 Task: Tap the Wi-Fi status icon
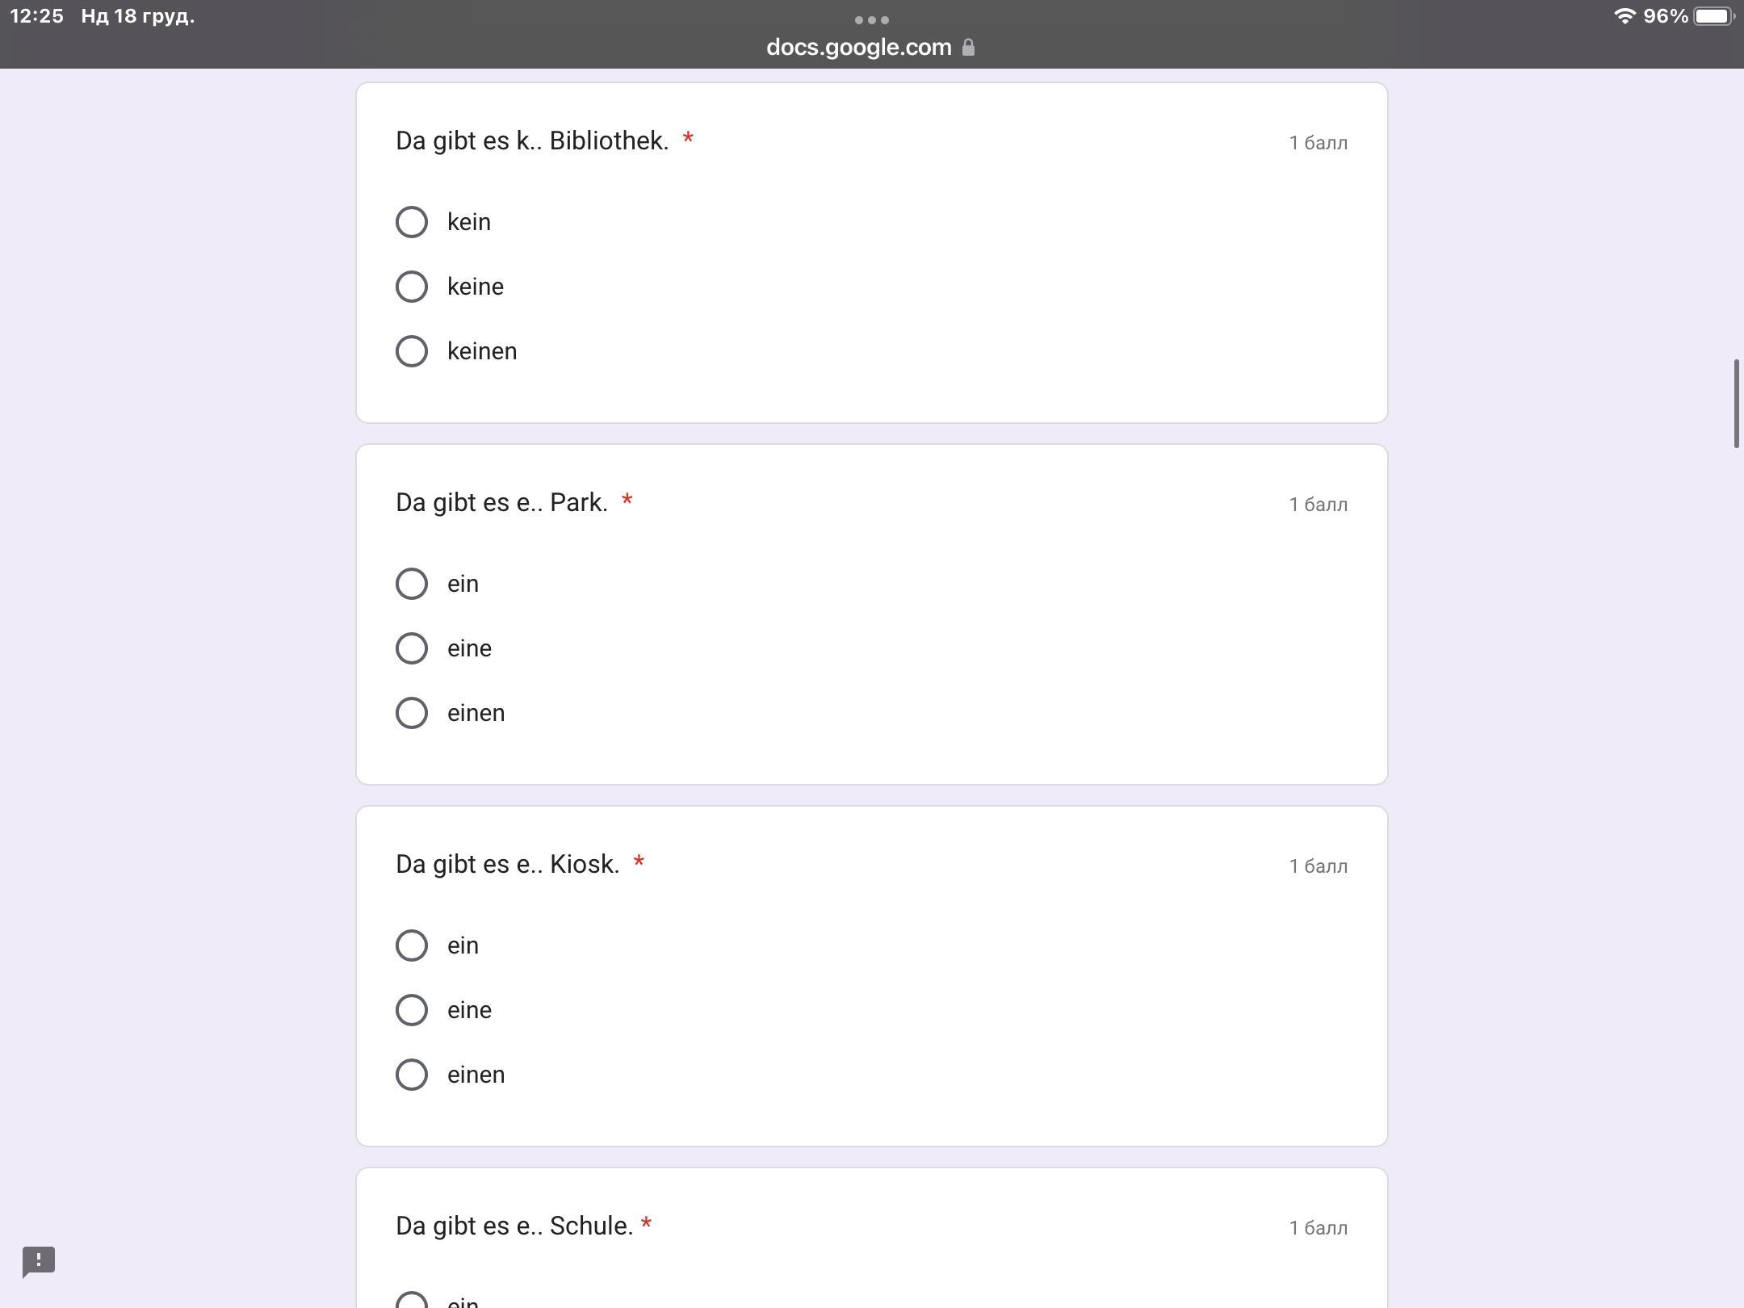pyautogui.click(x=1624, y=16)
